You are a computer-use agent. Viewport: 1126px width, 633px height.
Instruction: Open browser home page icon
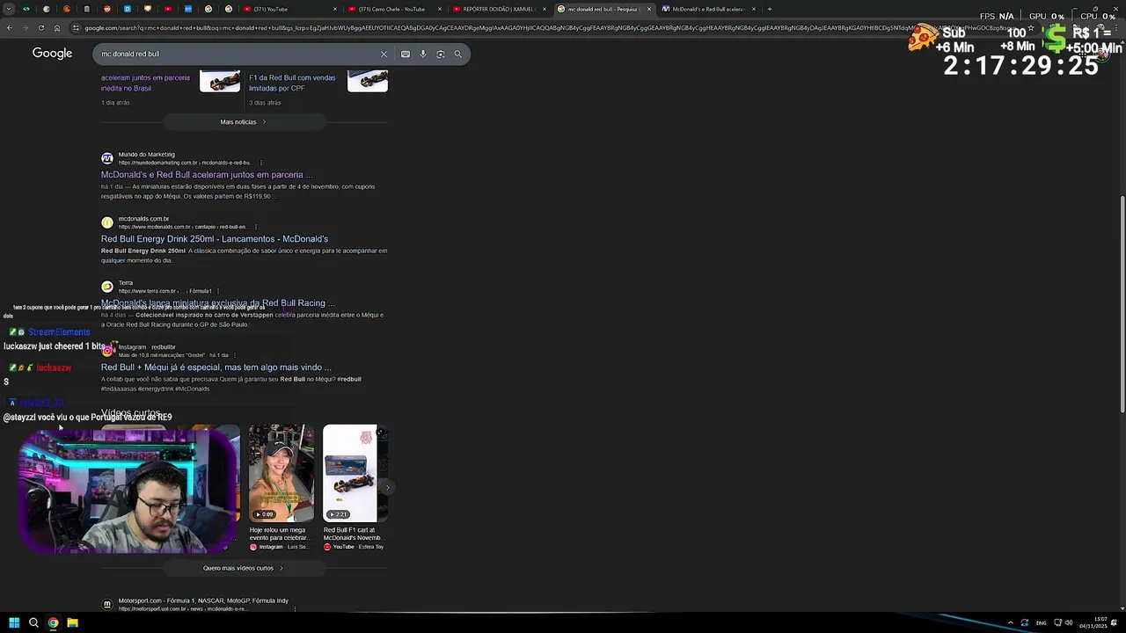click(x=56, y=28)
